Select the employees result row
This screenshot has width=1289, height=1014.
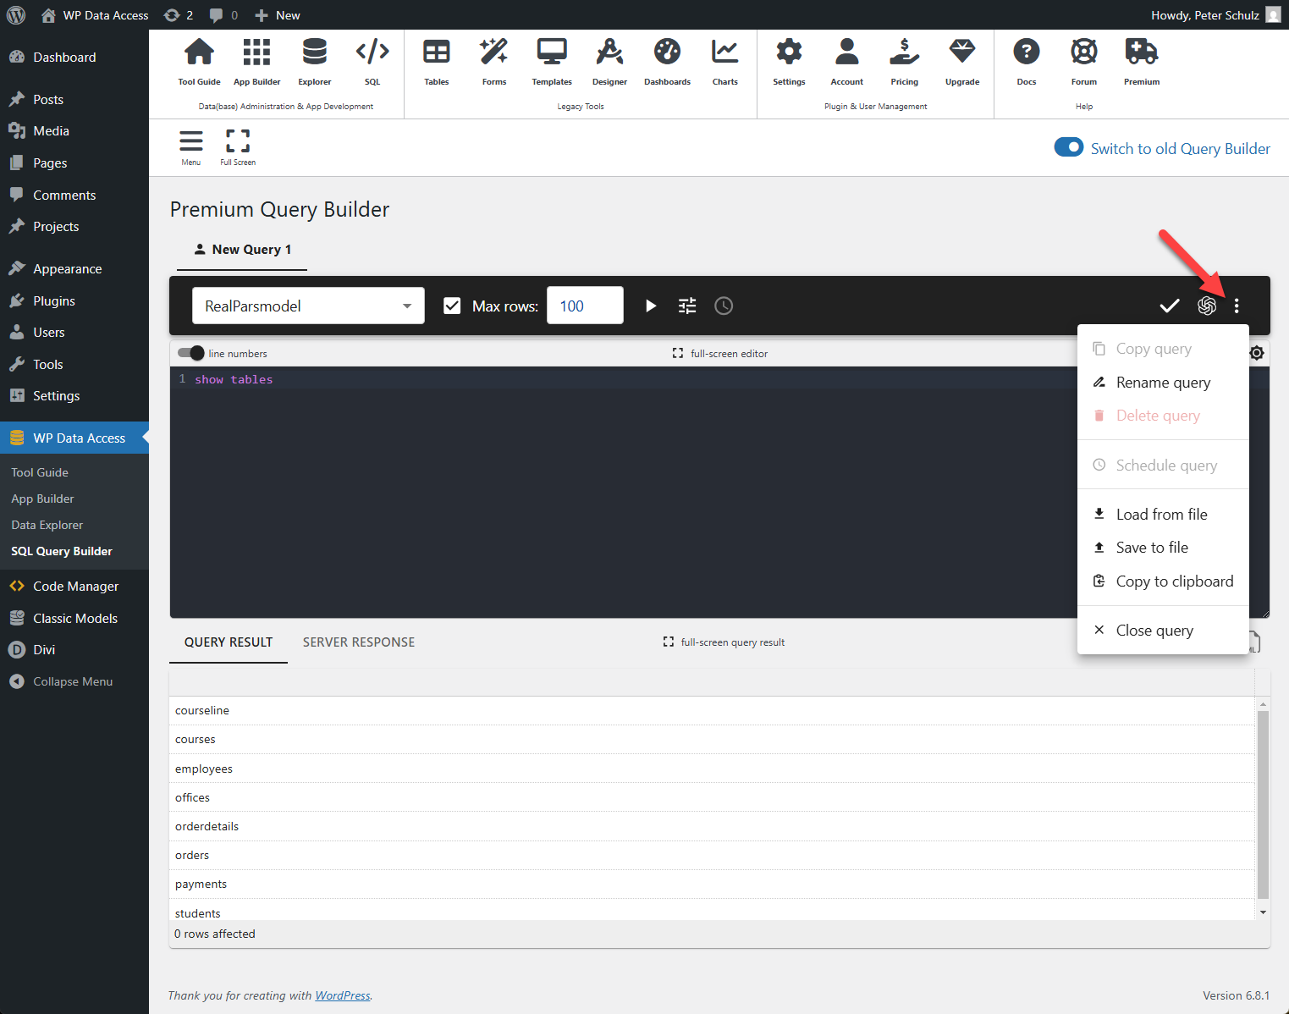712,769
